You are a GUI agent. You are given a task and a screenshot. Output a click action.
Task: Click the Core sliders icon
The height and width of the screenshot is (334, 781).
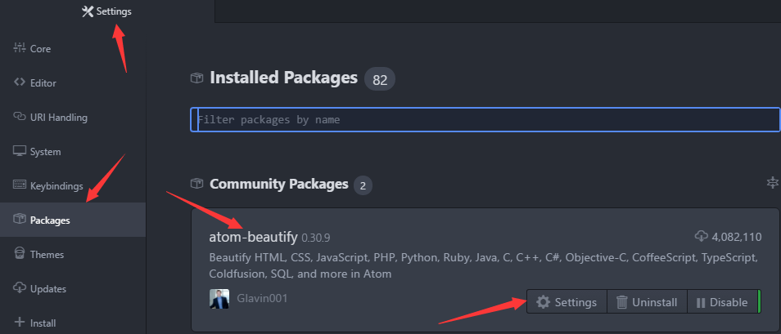tap(19, 48)
